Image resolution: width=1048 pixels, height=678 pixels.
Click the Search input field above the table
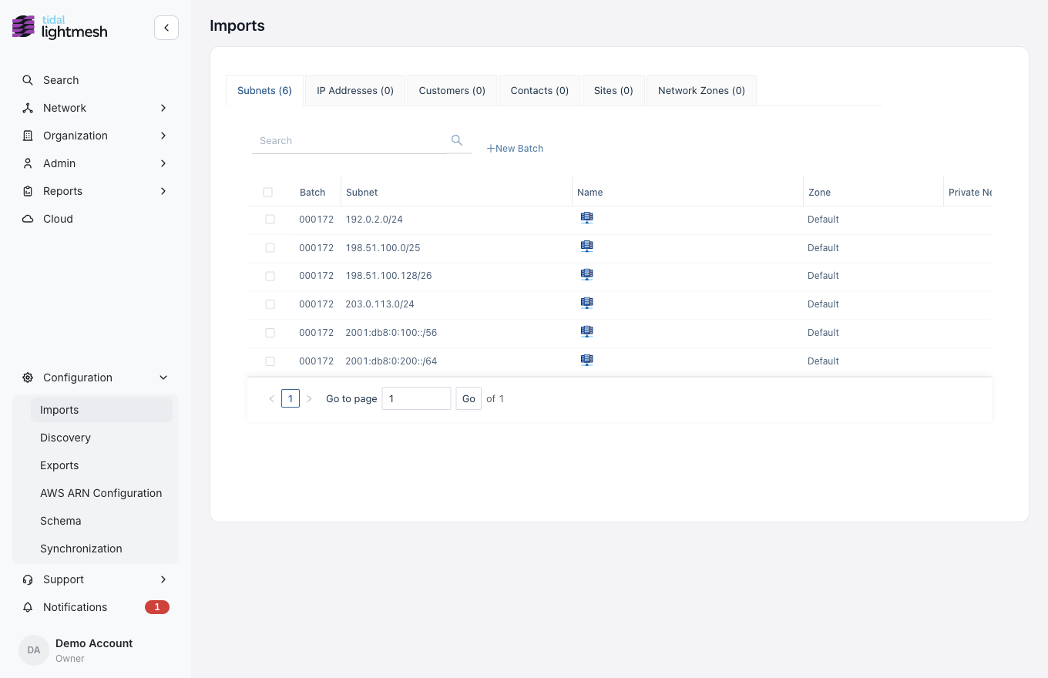pos(349,141)
